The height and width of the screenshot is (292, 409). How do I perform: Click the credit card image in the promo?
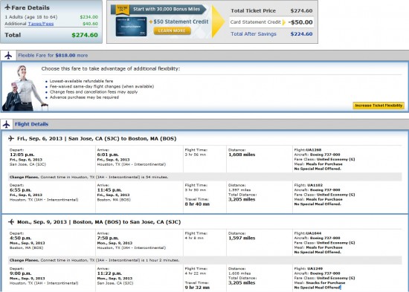click(131, 27)
